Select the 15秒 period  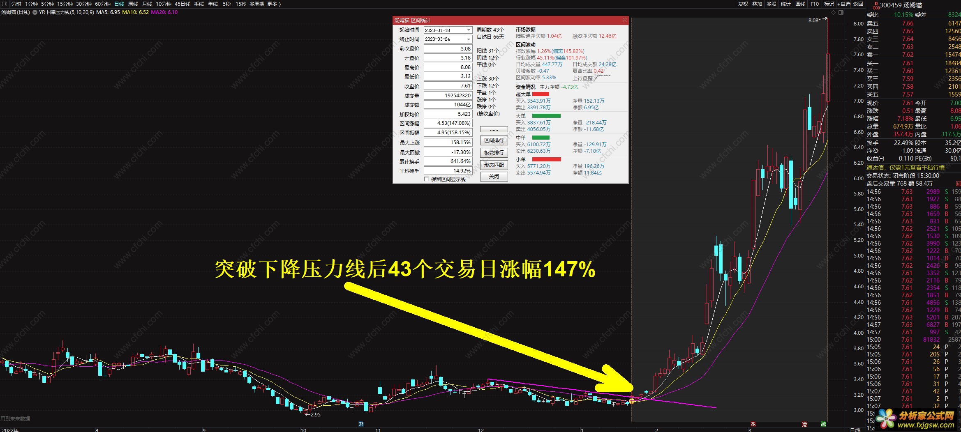click(x=241, y=4)
